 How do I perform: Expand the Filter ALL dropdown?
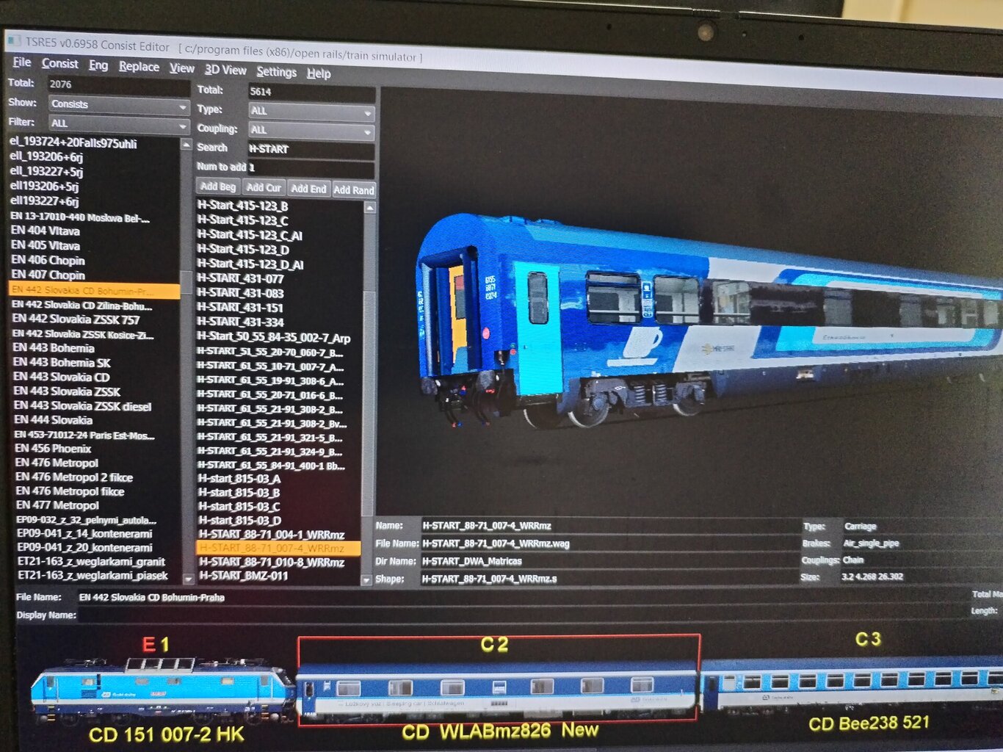119,124
